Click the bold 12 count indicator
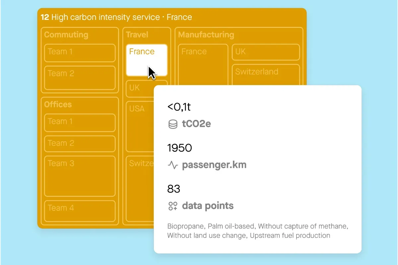The width and height of the screenshot is (398, 265). click(44, 17)
